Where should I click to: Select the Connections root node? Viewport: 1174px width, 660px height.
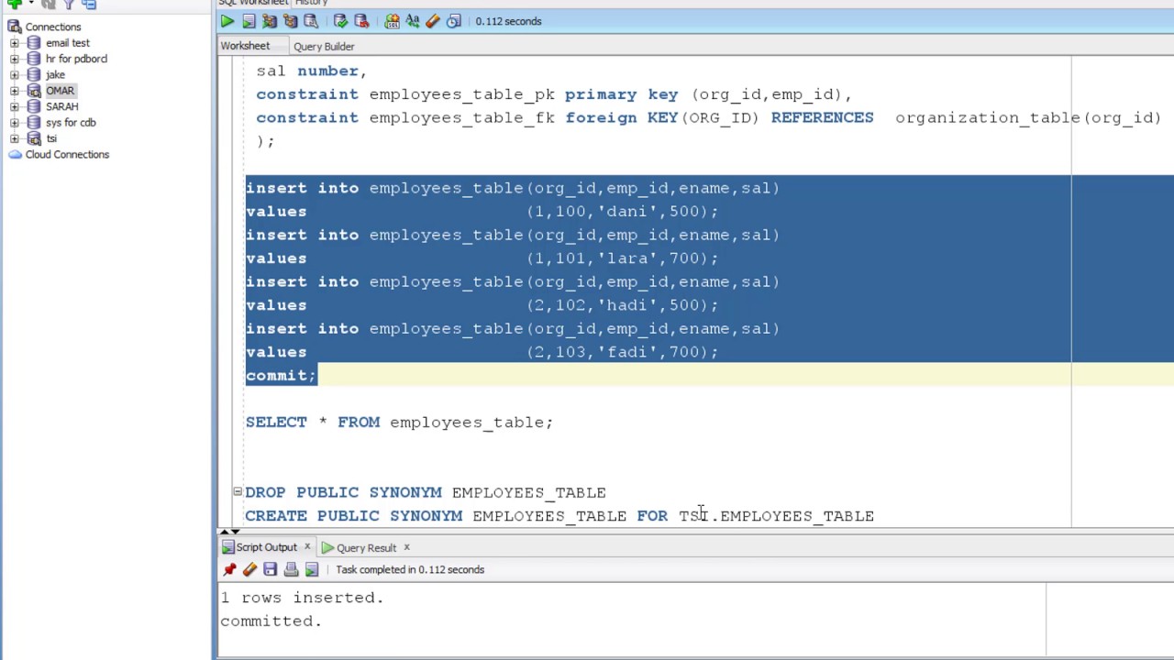[x=53, y=27]
